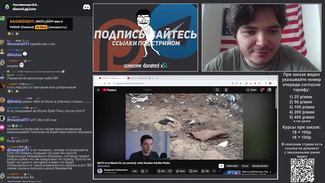Image resolution: width=325 pixels, height=183 pixels.
Task: Click @marginal777 mention in 'wtf i like спб now'
Action: point(18,120)
